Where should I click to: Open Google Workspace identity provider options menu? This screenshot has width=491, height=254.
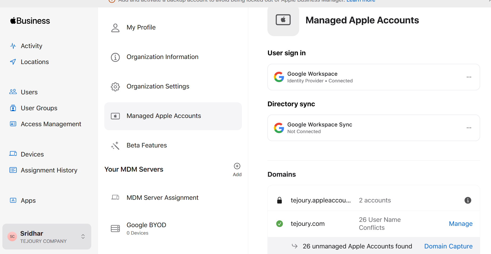pos(469,77)
